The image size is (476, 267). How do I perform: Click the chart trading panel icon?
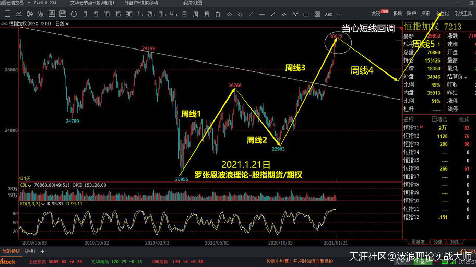(52, 14)
